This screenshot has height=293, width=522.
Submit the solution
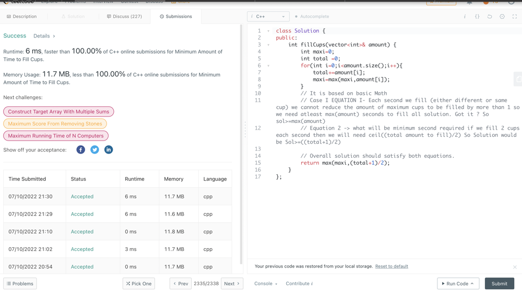click(500, 284)
